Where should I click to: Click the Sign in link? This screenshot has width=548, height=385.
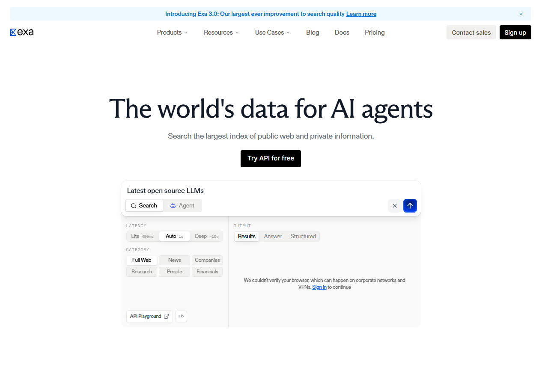click(x=319, y=287)
